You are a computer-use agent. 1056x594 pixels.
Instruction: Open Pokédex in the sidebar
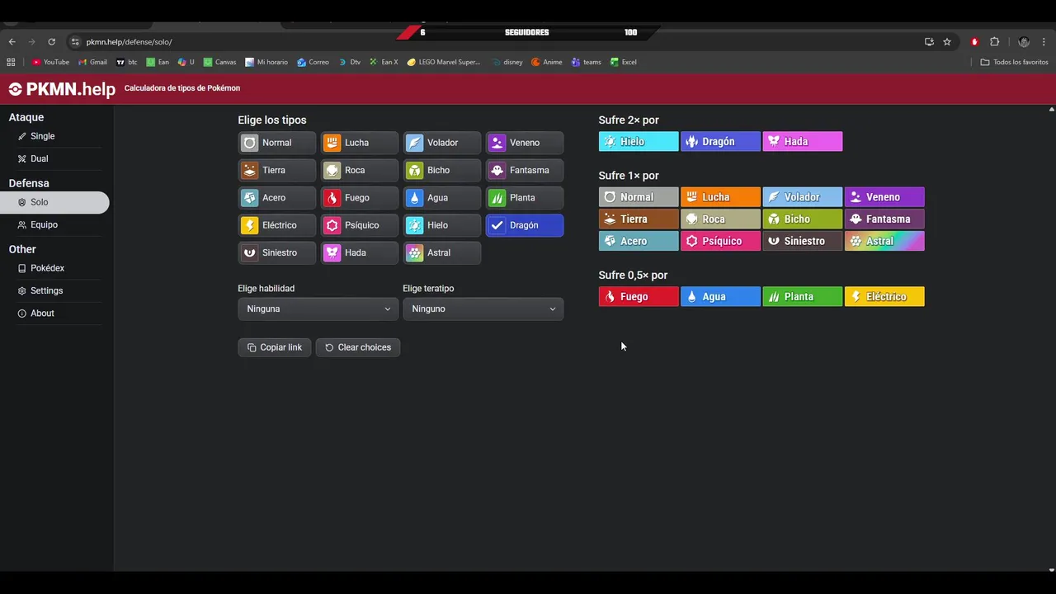(x=54, y=268)
